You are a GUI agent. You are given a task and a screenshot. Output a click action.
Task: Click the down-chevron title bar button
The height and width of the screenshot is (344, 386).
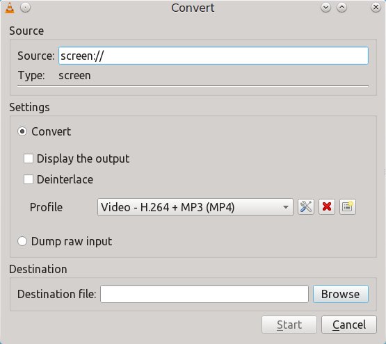click(x=325, y=8)
